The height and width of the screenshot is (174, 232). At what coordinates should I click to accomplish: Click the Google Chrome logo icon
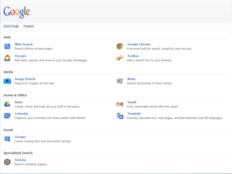[120, 46]
